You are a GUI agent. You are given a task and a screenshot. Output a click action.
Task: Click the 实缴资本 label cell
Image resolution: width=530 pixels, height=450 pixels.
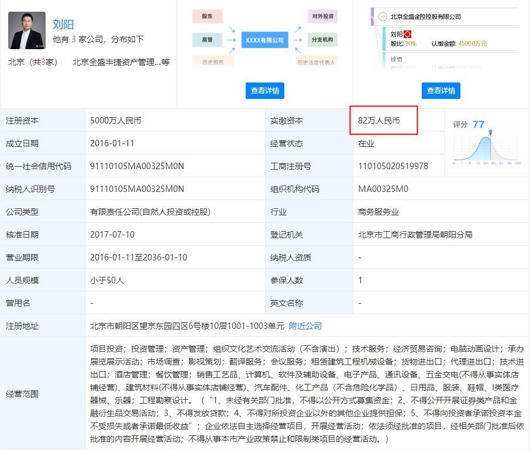coord(309,121)
